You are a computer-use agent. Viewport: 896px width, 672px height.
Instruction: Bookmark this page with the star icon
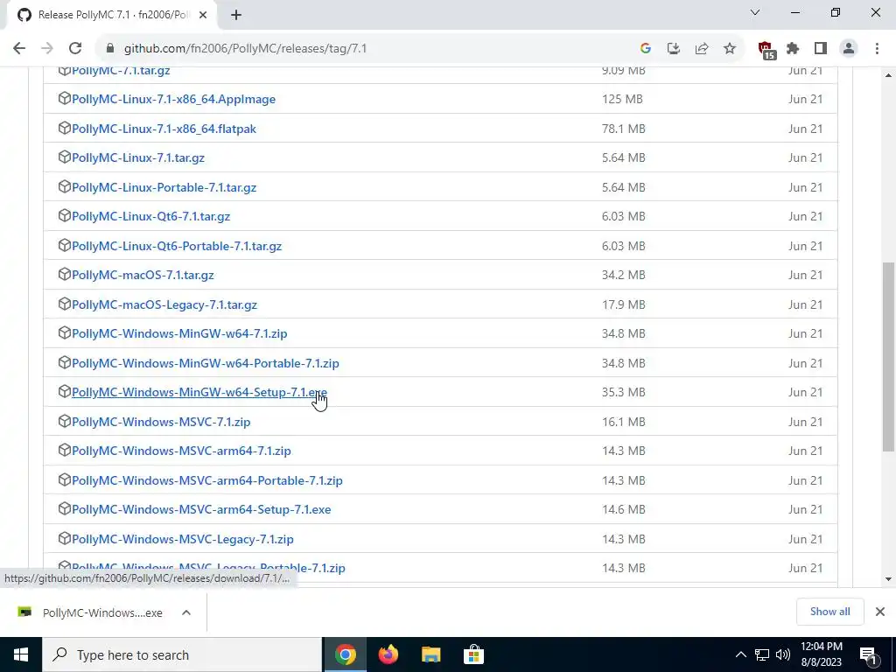click(730, 49)
